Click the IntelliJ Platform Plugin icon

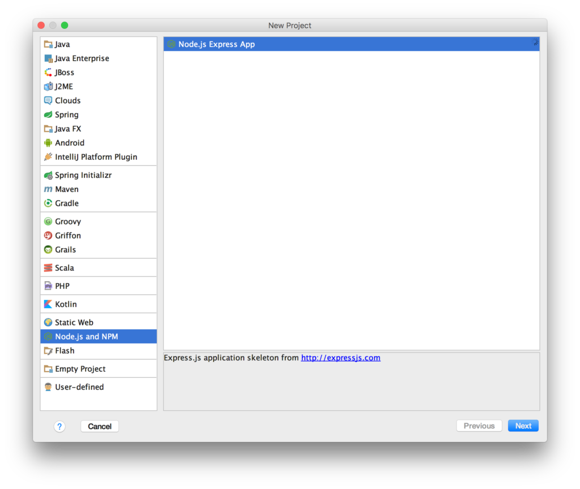click(x=48, y=157)
